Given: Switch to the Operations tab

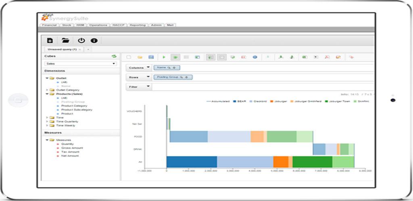Looking at the screenshot, I should click(98, 25).
